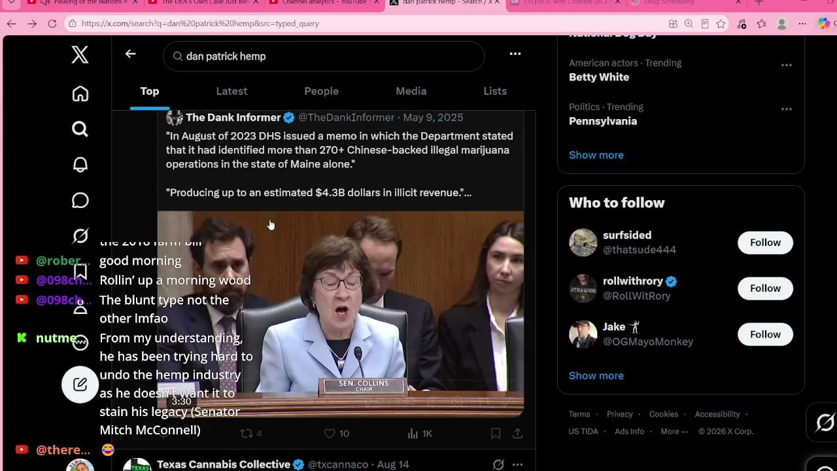Open surfsided profile avatar
The width and height of the screenshot is (837, 471).
(583, 243)
